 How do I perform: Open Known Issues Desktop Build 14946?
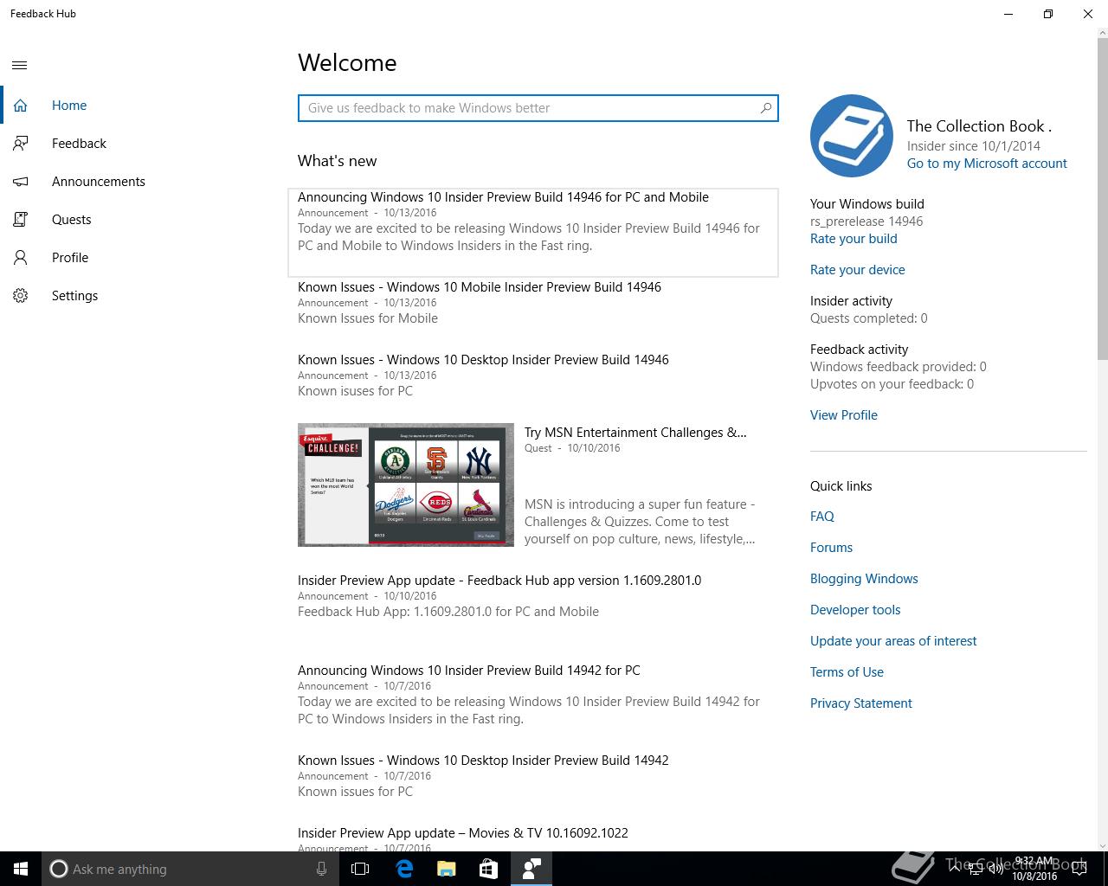click(483, 360)
